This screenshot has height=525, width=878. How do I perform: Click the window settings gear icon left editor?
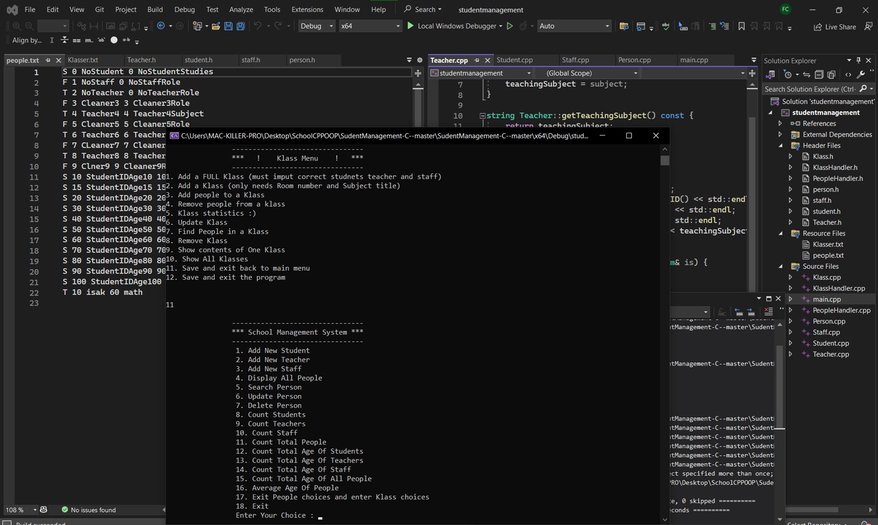[420, 60]
